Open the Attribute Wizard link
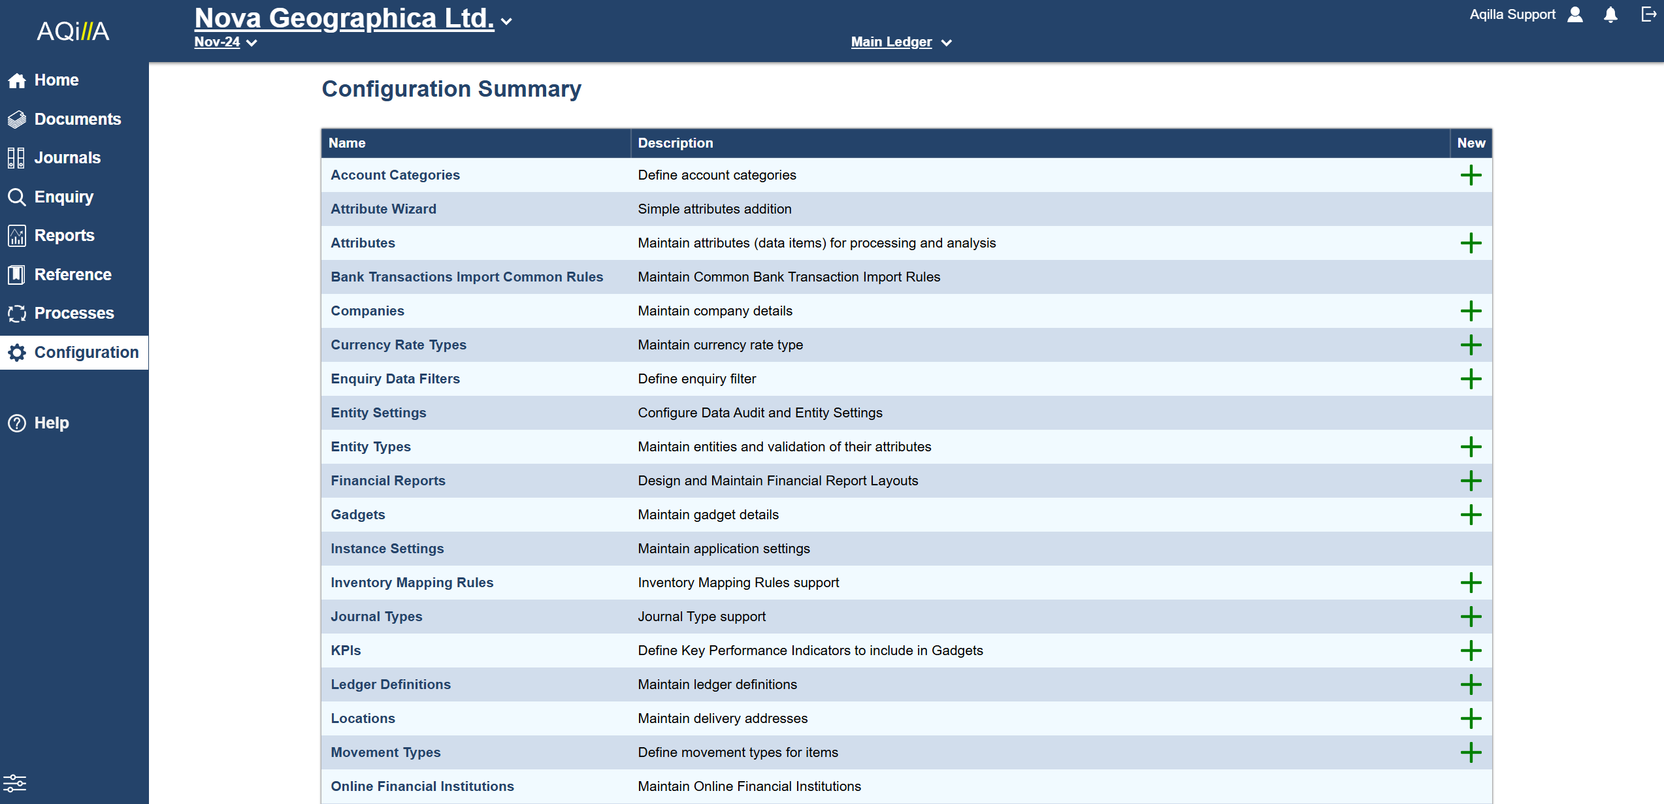This screenshot has height=804, width=1664. point(383,209)
